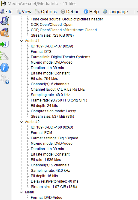Open Preferences via the wrench icon

pyautogui.click(x=4, y=56)
